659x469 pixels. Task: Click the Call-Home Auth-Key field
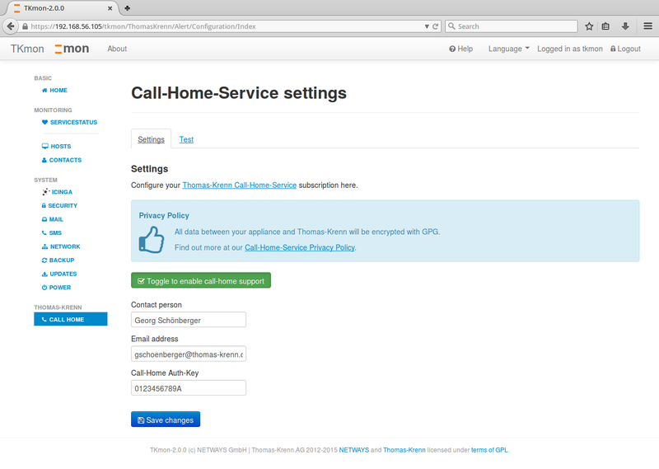pyautogui.click(x=189, y=388)
